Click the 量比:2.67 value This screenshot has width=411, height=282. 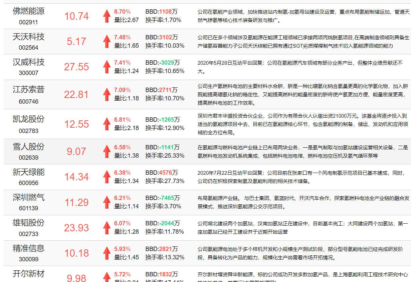[127, 20]
